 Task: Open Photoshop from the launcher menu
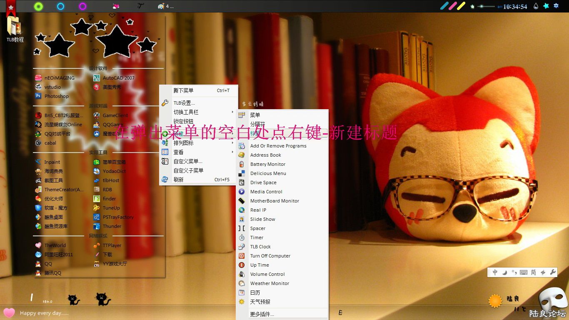(56, 96)
